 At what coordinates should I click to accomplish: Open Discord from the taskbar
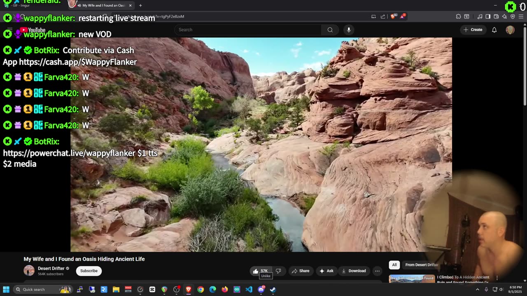[261, 289]
